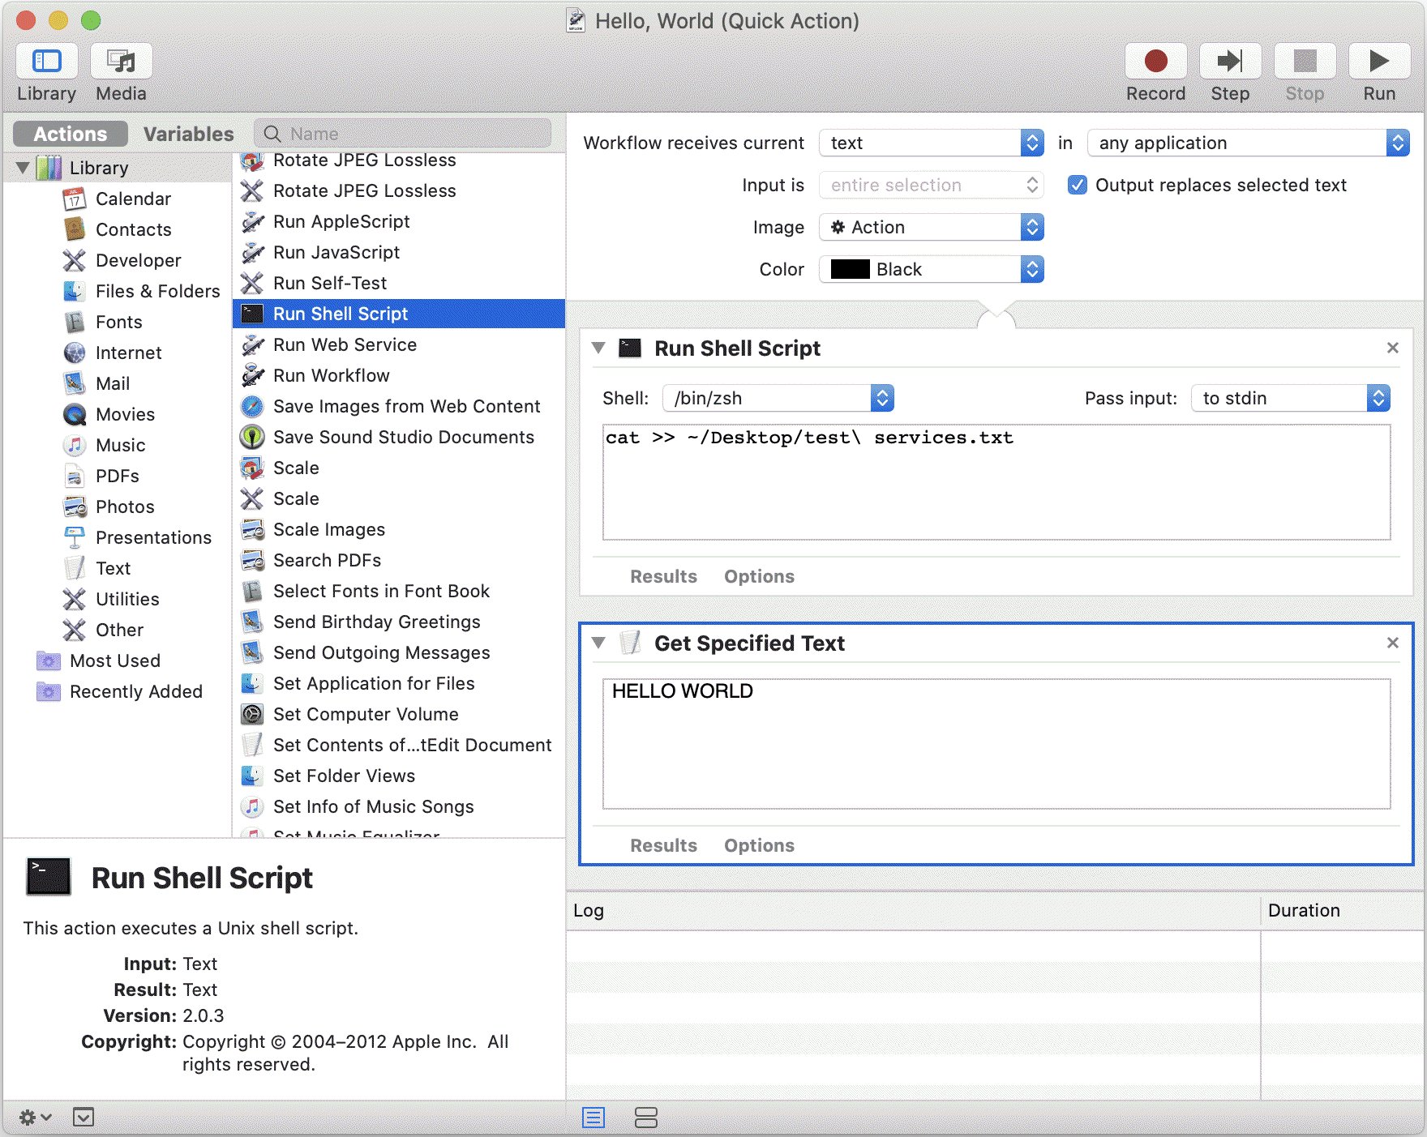This screenshot has width=1427, height=1137.
Task: Click the Record button icon
Action: (x=1155, y=62)
